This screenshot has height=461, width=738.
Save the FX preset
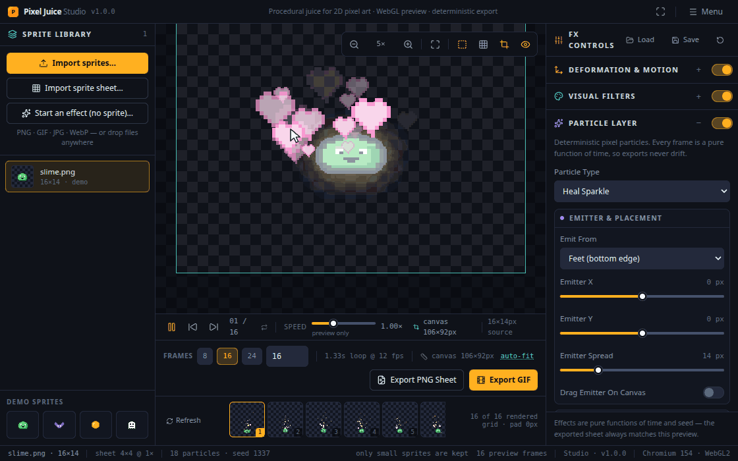pyautogui.click(x=685, y=40)
